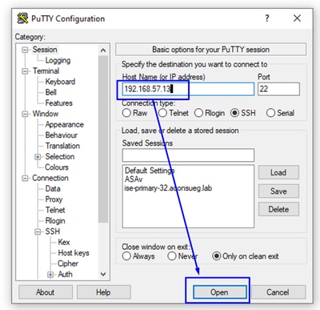Select the Host keys category
Image resolution: width=320 pixels, height=310 pixels.
74,252
